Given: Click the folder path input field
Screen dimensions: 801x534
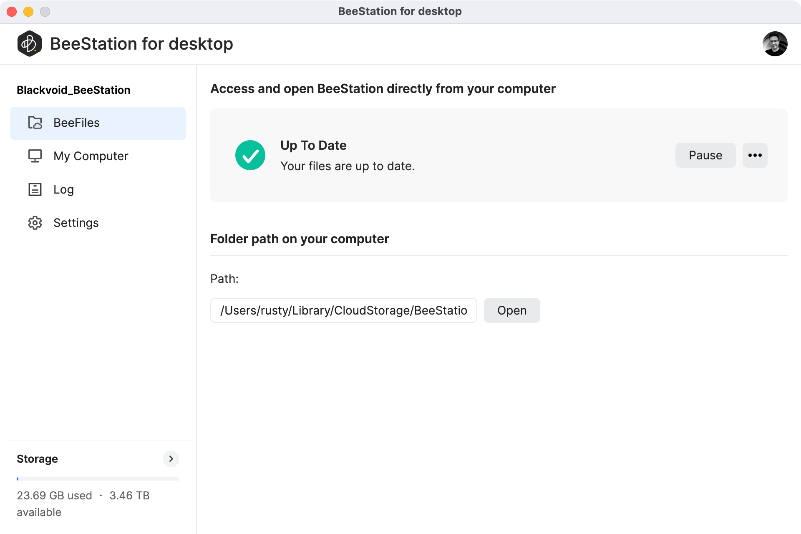Looking at the screenshot, I should [x=344, y=310].
